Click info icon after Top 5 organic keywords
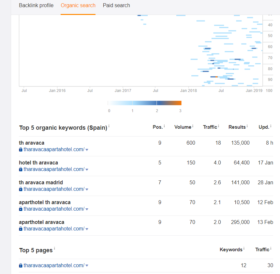The width and height of the screenshot is (280, 274). coord(109,126)
